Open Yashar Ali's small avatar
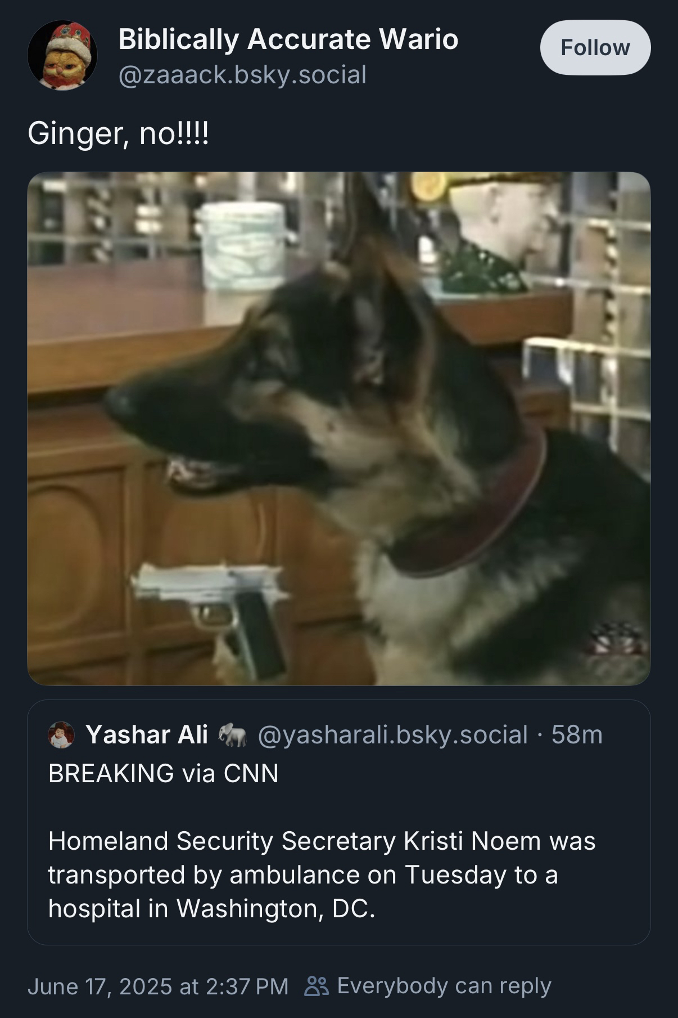This screenshot has height=1018, width=678. point(62,735)
